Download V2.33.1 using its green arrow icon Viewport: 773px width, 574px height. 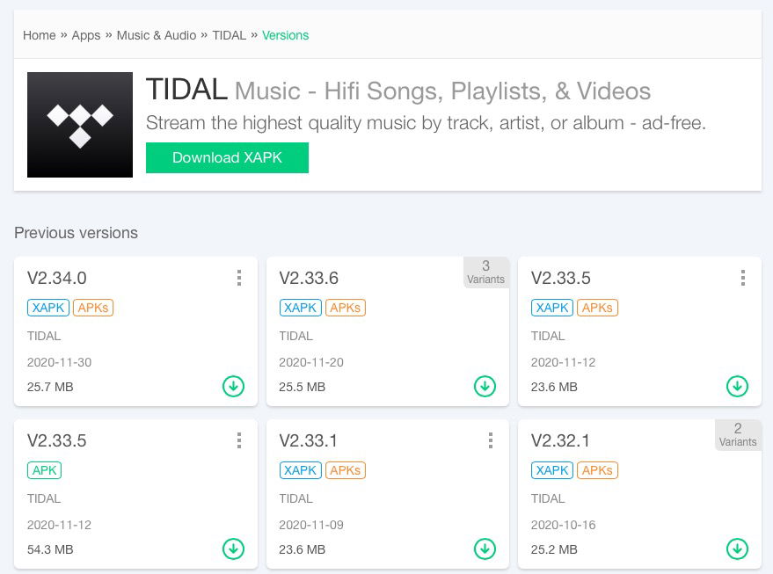(x=485, y=549)
